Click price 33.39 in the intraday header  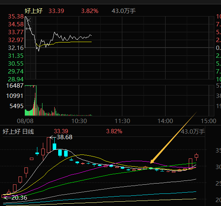pos(56,11)
